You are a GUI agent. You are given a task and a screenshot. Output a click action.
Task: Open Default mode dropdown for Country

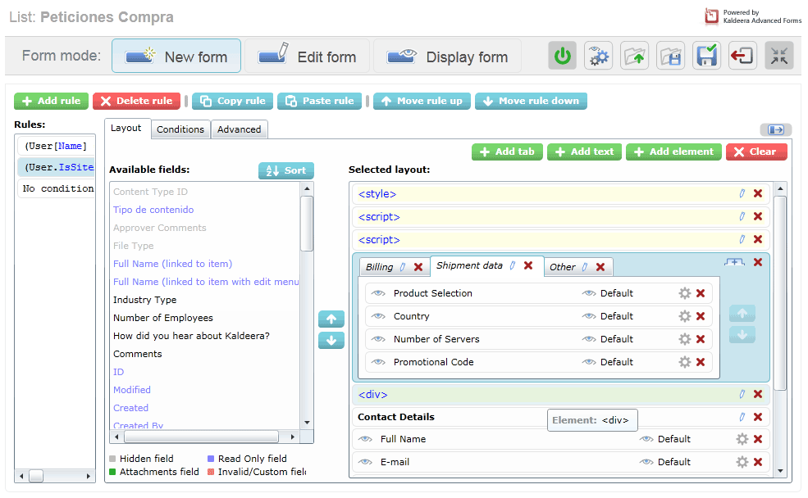tap(608, 316)
